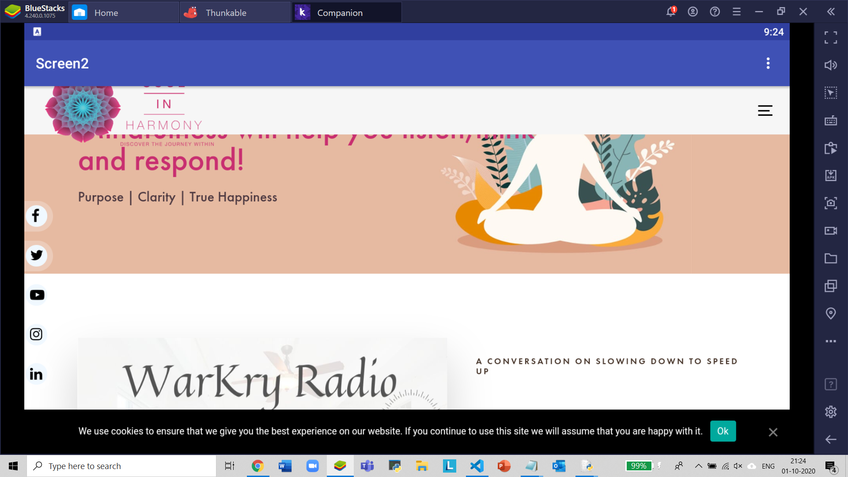Open Chrome from the Windows taskbar
The height and width of the screenshot is (477, 848).
257,466
